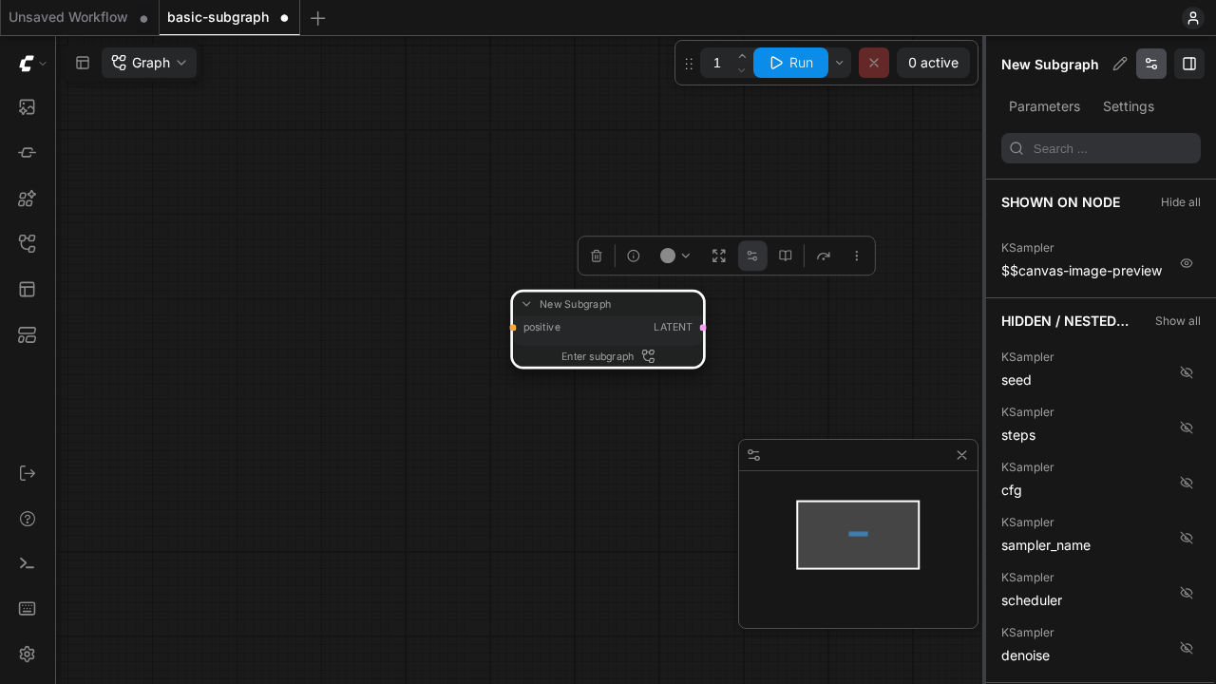Click the batch count field
The image size is (1216, 684).
717,63
